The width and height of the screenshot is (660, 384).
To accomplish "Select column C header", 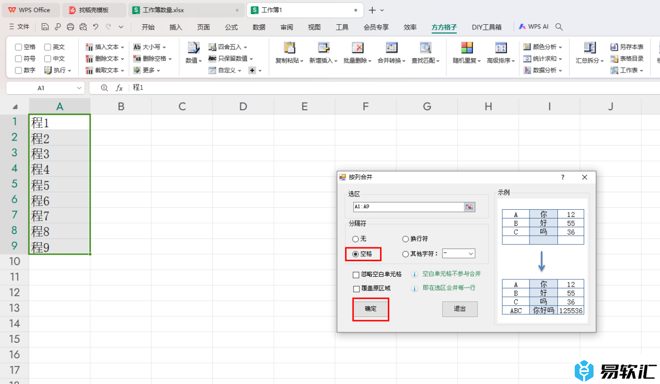I will point(182,107).
